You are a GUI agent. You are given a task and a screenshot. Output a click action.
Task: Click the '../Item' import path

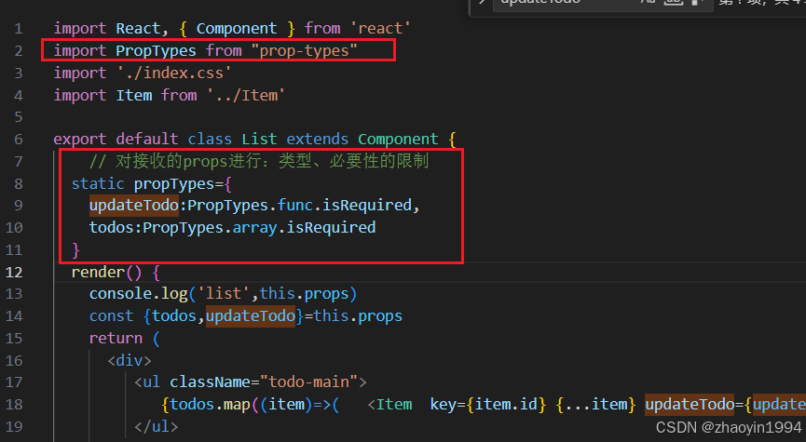point(246,95)
